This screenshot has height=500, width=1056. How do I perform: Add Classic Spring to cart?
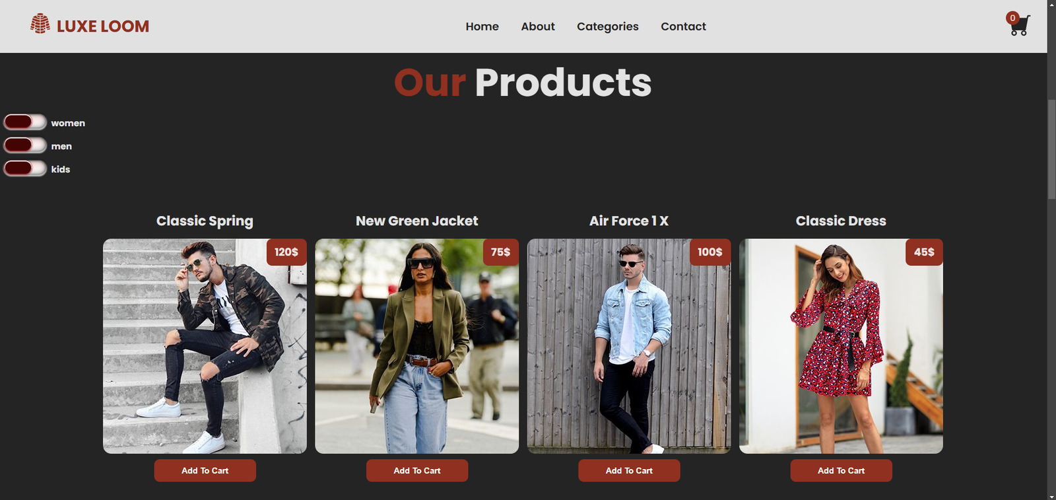click(205, 470)
